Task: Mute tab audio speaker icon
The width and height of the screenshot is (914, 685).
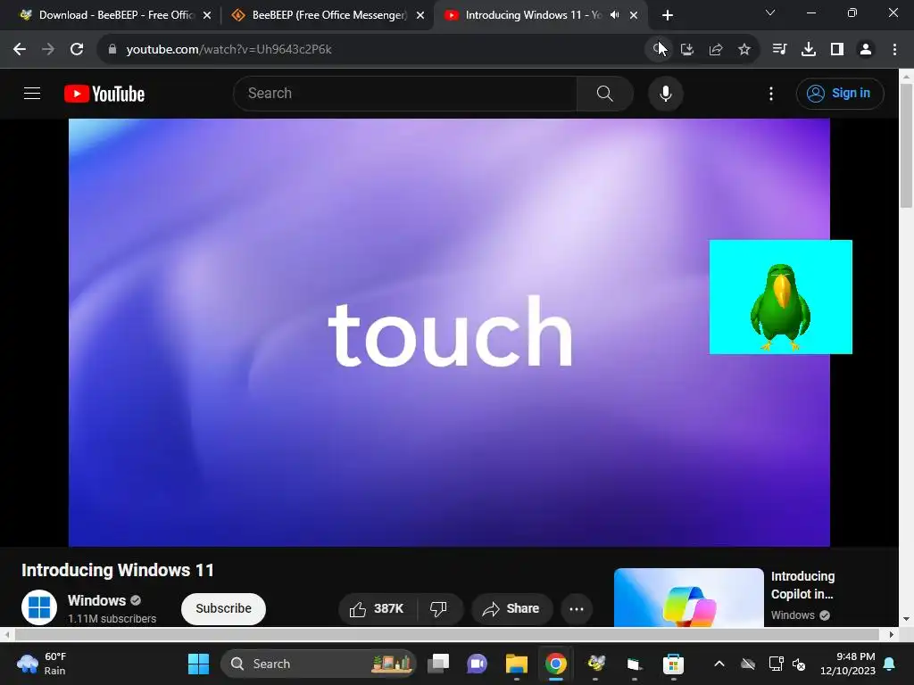Action: tap(614, 15)
